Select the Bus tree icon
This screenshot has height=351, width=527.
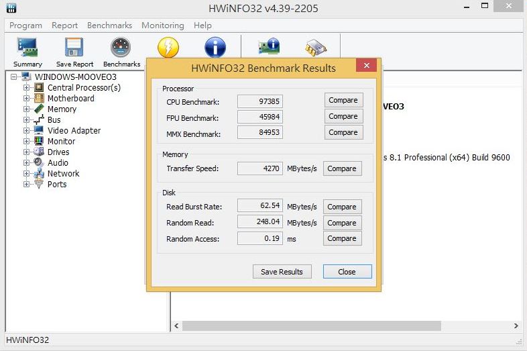click(39, 120)
